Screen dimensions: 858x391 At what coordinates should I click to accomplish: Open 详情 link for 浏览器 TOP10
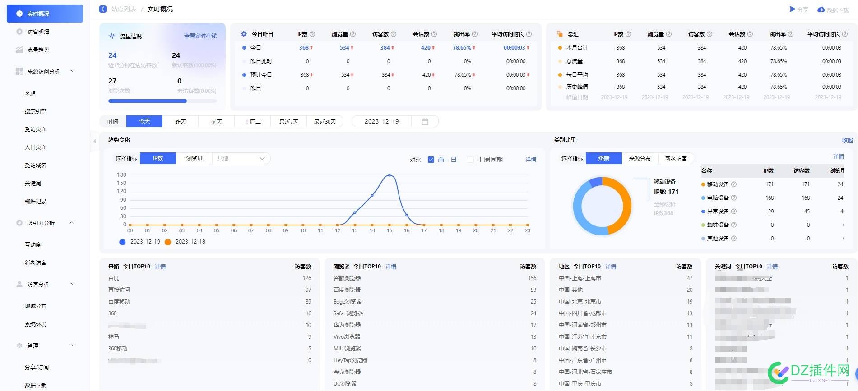[391, 267]
